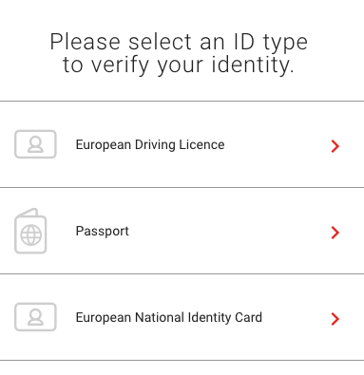Click blank space in Passport row before the arrow
Image resolution: width=364 pixels, height=375 pixels.
pyautogui.click(x=230, y=231)
